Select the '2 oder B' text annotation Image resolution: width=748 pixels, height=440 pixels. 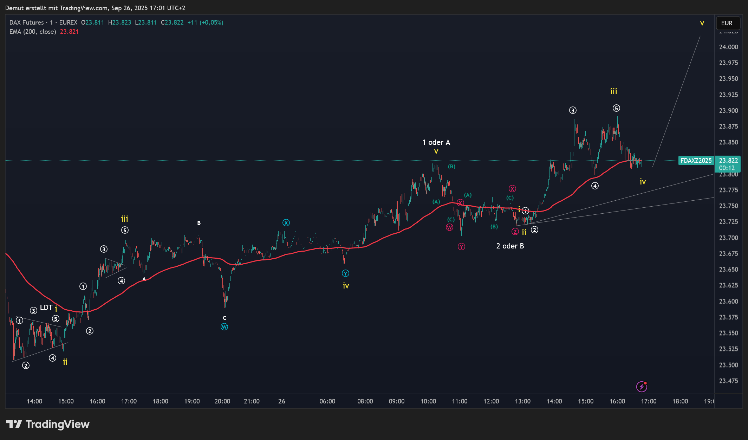[510, 246]
